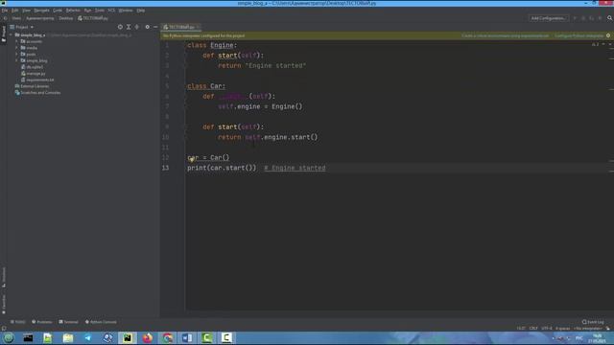Open PyCharm from the taskbar
This screenshot has height=345, width=614.
click(x=128, y=337)
